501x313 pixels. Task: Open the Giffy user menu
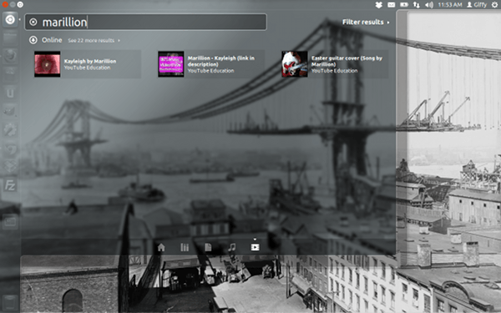click(477, 4)
